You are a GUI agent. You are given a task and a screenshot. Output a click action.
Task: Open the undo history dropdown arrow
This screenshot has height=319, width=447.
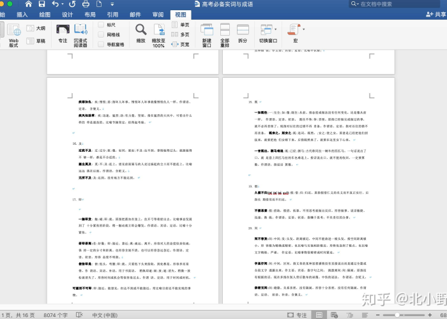click(x=63, y=4)
